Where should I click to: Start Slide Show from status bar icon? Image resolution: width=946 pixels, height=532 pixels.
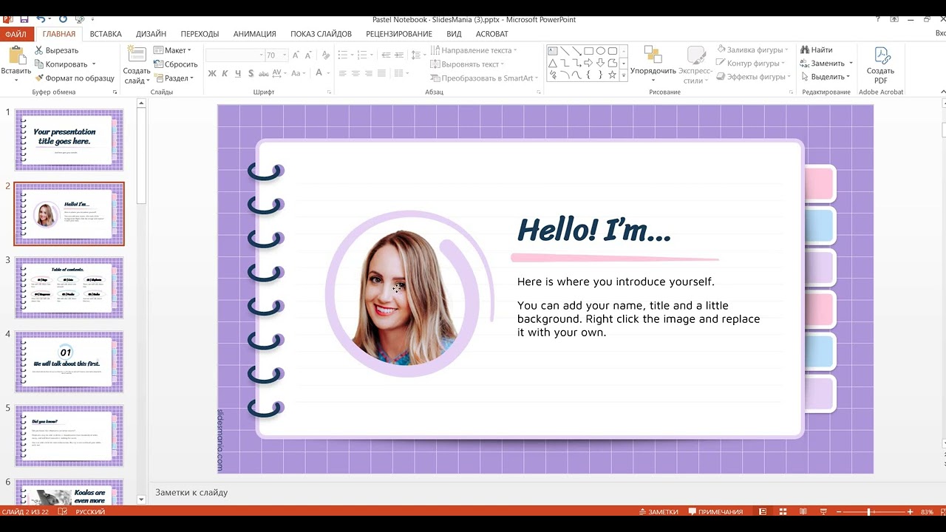(824, 511)
